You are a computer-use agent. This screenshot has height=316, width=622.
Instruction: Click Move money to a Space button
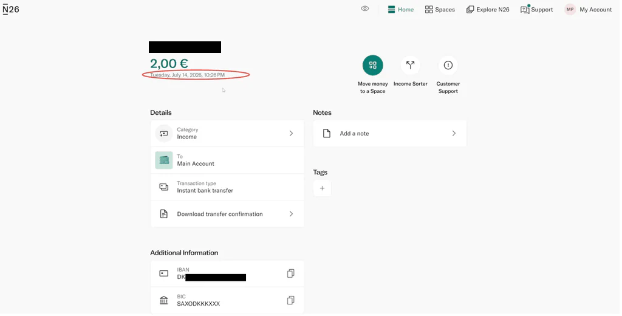[372, 65]
